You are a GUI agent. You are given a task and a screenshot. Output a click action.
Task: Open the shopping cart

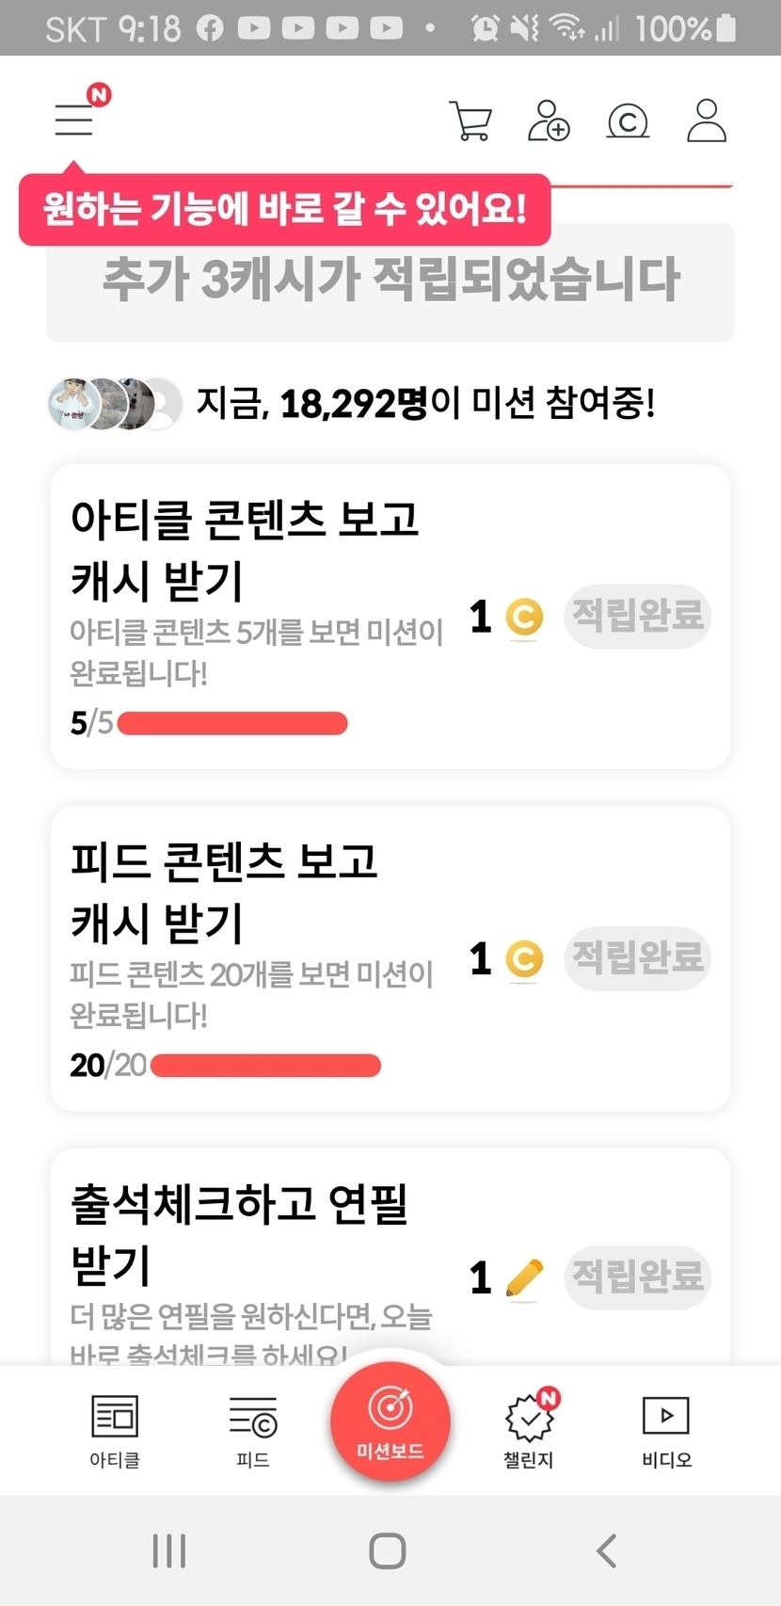pos(470,120)
